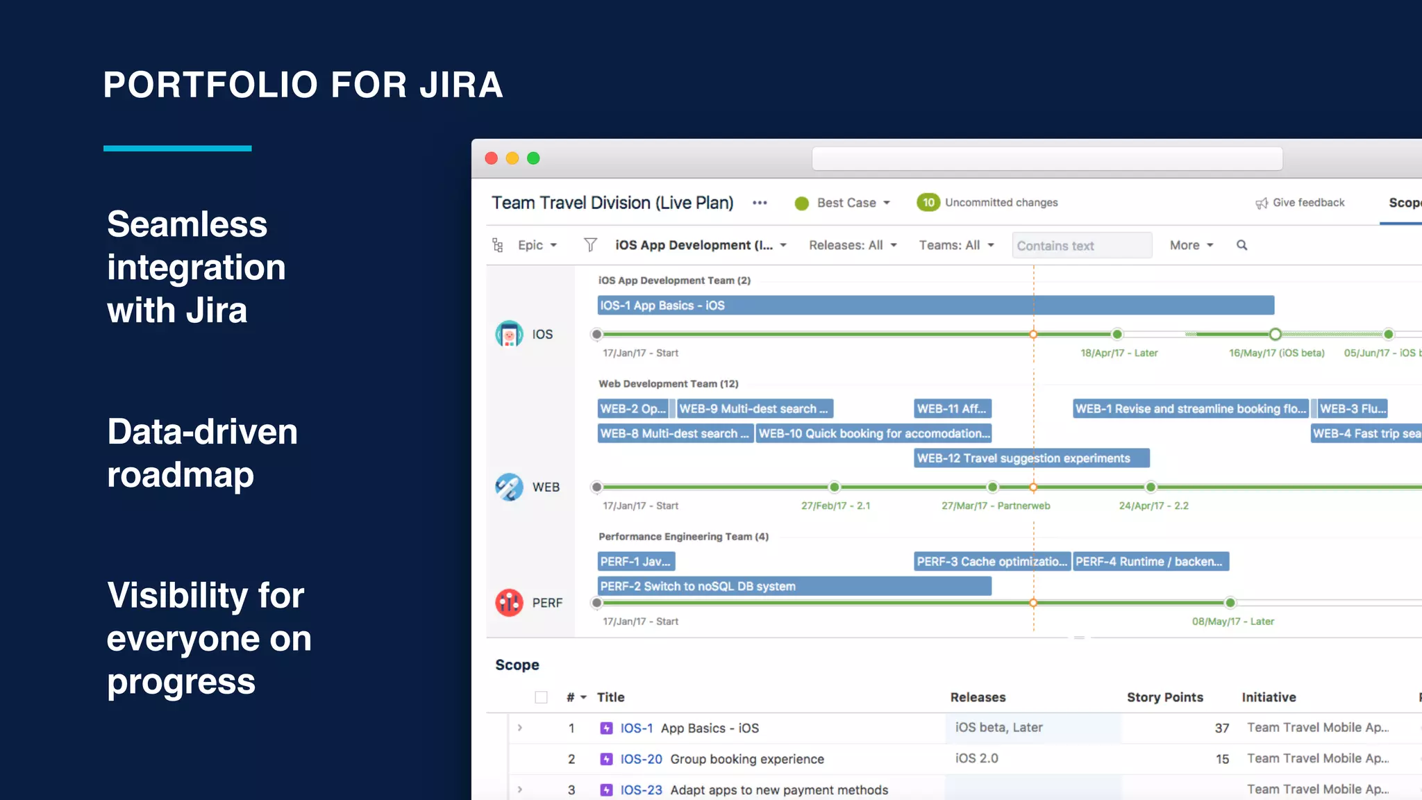Click the 18/Apr/17 Later release marker on IOS
The height and width of the screenshot is (800, 1422).
click(x=1117, y=334)
